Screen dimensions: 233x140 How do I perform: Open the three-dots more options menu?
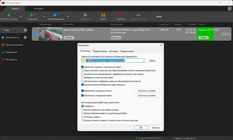coord(159,17)
